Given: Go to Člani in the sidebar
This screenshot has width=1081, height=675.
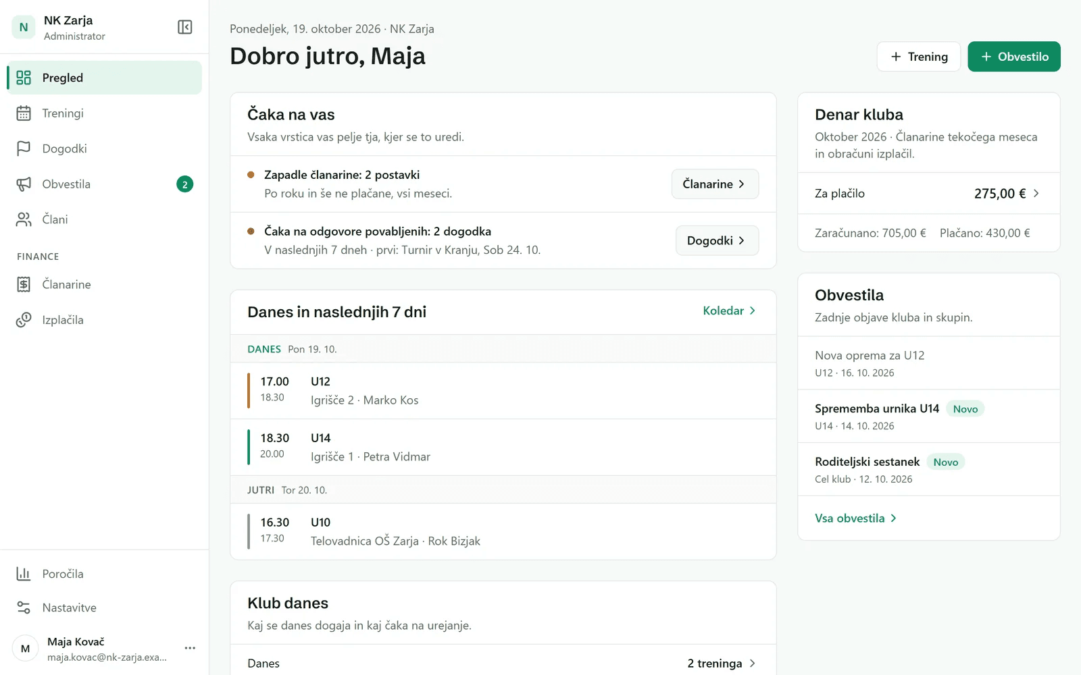Looking at the screenshot, I should click(104, 219).
